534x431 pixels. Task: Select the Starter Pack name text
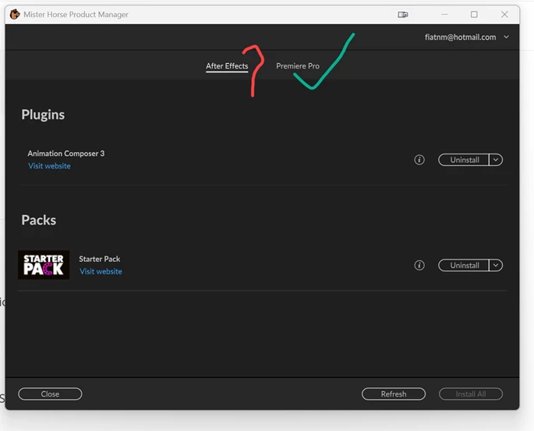100,259
